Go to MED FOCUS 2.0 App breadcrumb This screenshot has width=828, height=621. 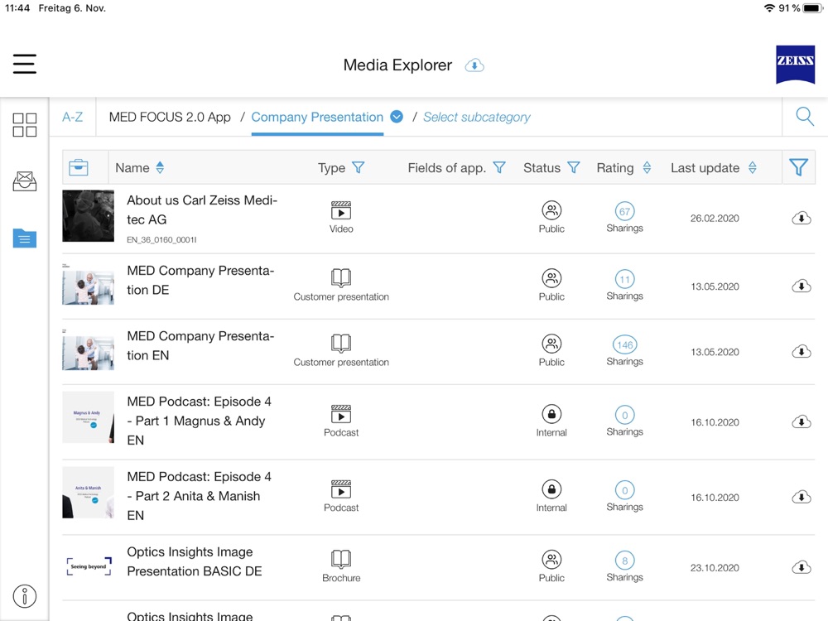click(x=170, y=118)
